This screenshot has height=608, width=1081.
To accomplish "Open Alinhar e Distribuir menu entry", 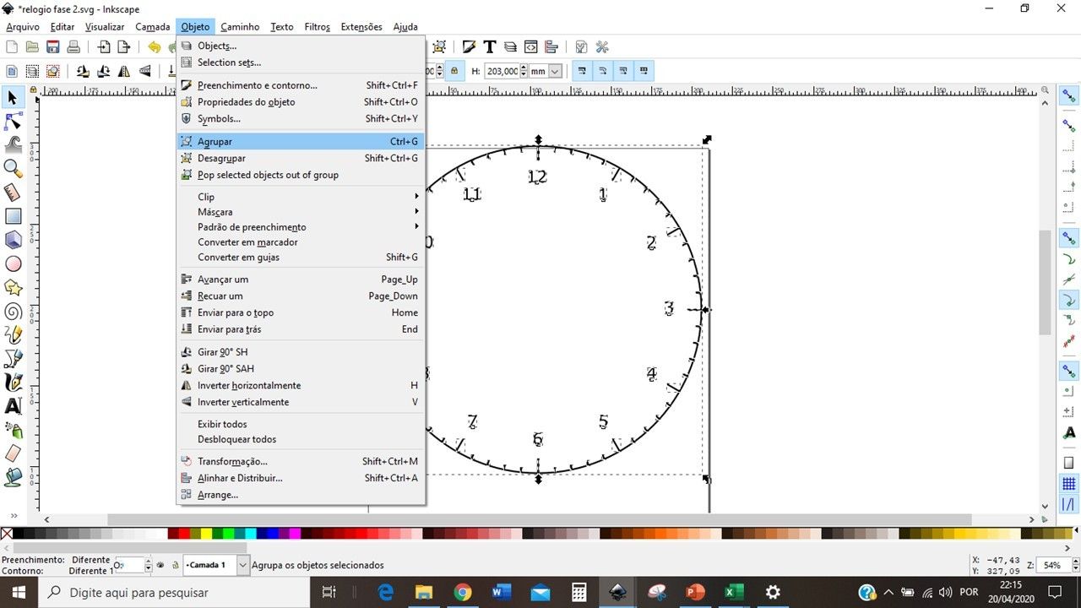I will pos(301,478).
